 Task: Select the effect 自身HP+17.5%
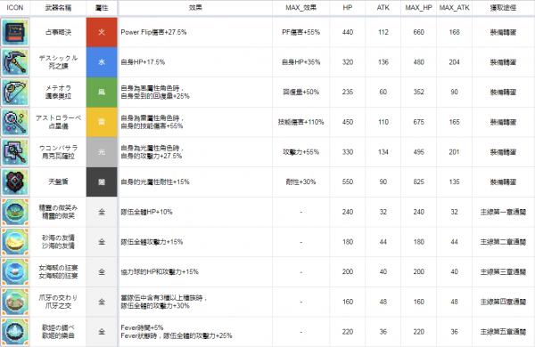pyautogui.click(x=143, y=62)
